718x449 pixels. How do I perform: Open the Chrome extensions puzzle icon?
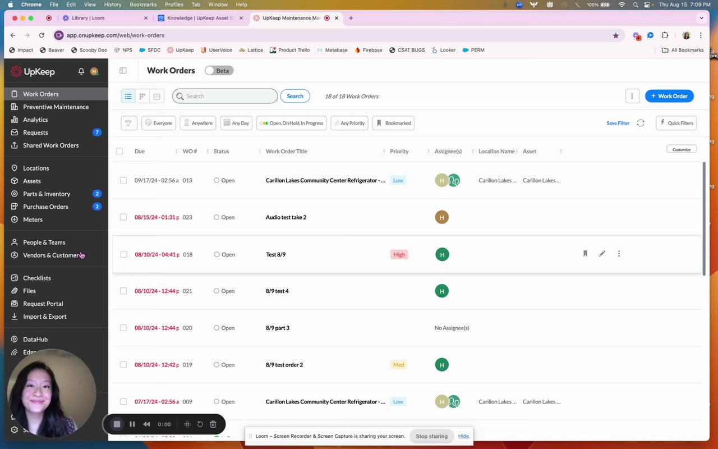coord(665,35)
